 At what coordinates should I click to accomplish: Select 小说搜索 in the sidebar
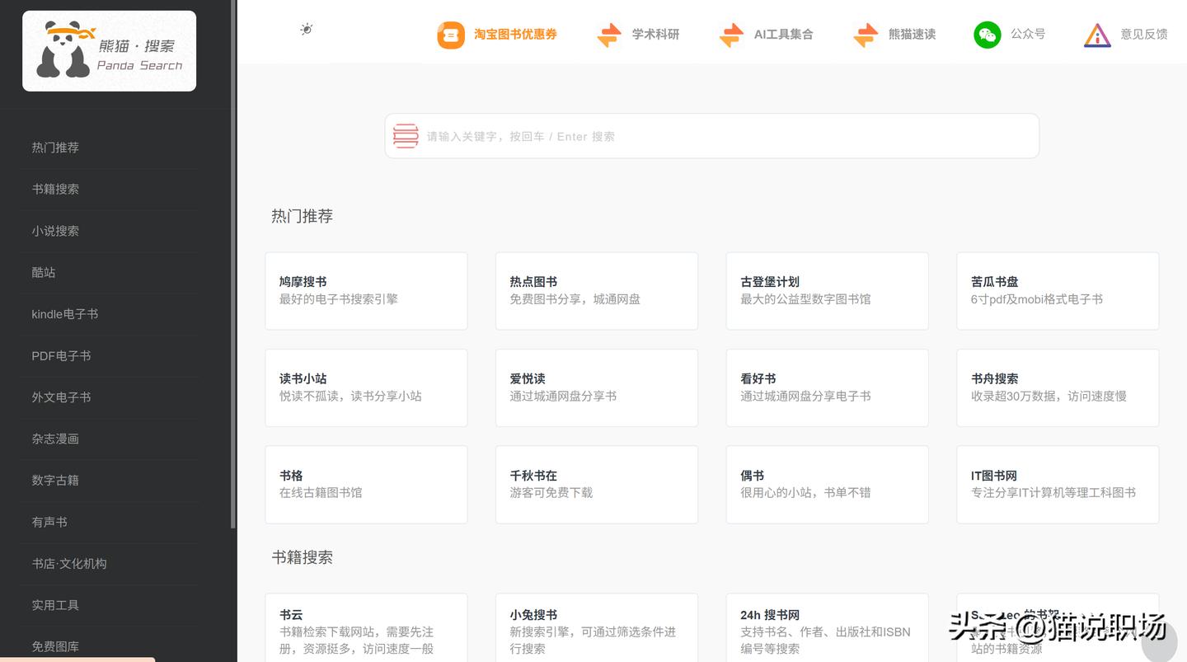coord(55,230)
